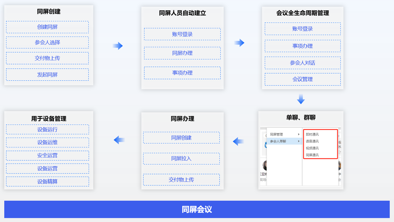Click the 同屏拉入 box
Image resolution: width=394 pixels, height=222 pixels.
[181, 159]
